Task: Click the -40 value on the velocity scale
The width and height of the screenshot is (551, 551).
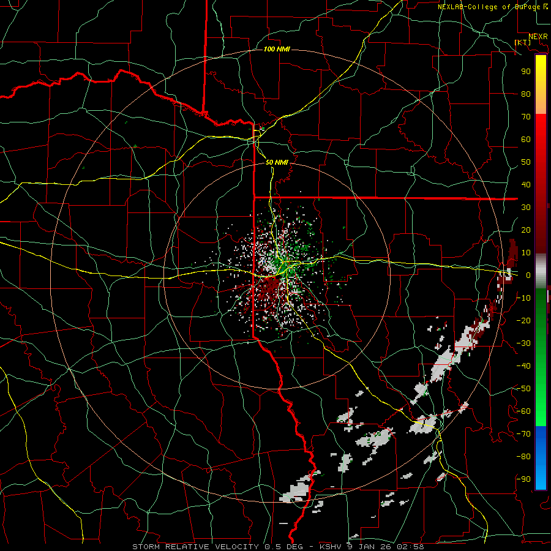Action: coord(523,366)
